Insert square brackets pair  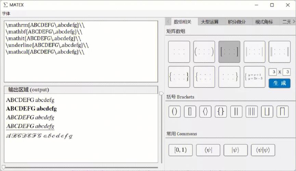click(x=190, y=111)
